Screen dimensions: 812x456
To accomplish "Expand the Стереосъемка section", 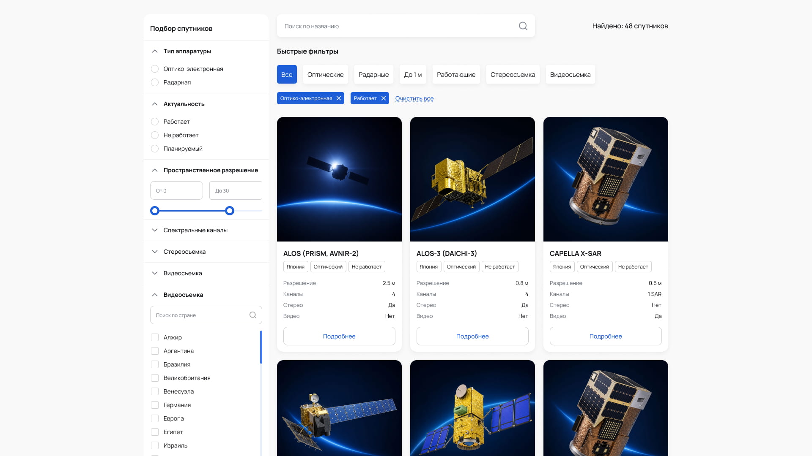I will (155, 252).
